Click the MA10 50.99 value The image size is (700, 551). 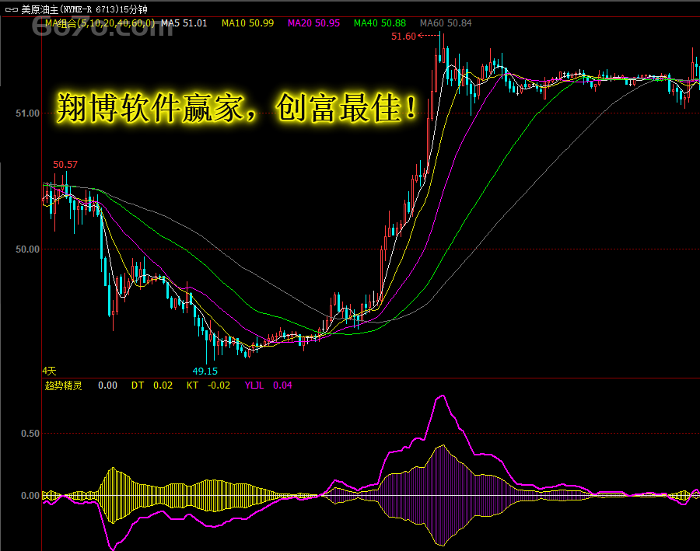point(248,23)
